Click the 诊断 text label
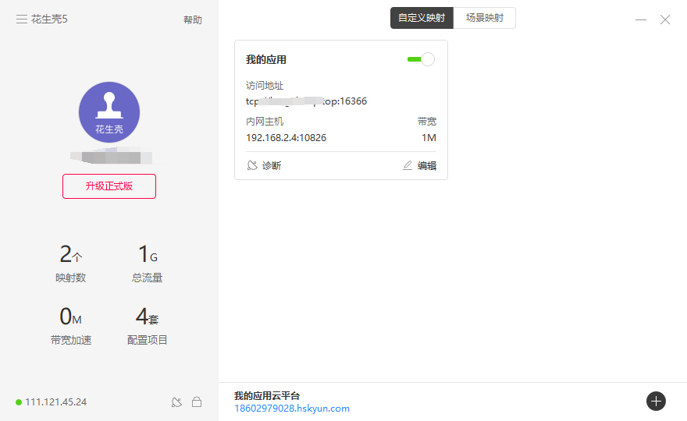687x421 pixels. pyautogui.click(x=272, y=165)
